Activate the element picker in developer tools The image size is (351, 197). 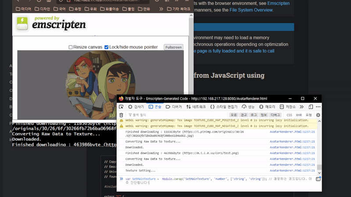click(x=121, y=107)
